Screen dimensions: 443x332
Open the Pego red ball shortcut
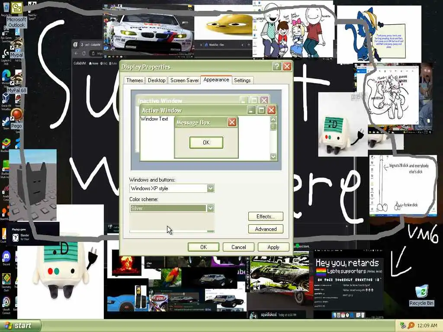pos(17,118)
